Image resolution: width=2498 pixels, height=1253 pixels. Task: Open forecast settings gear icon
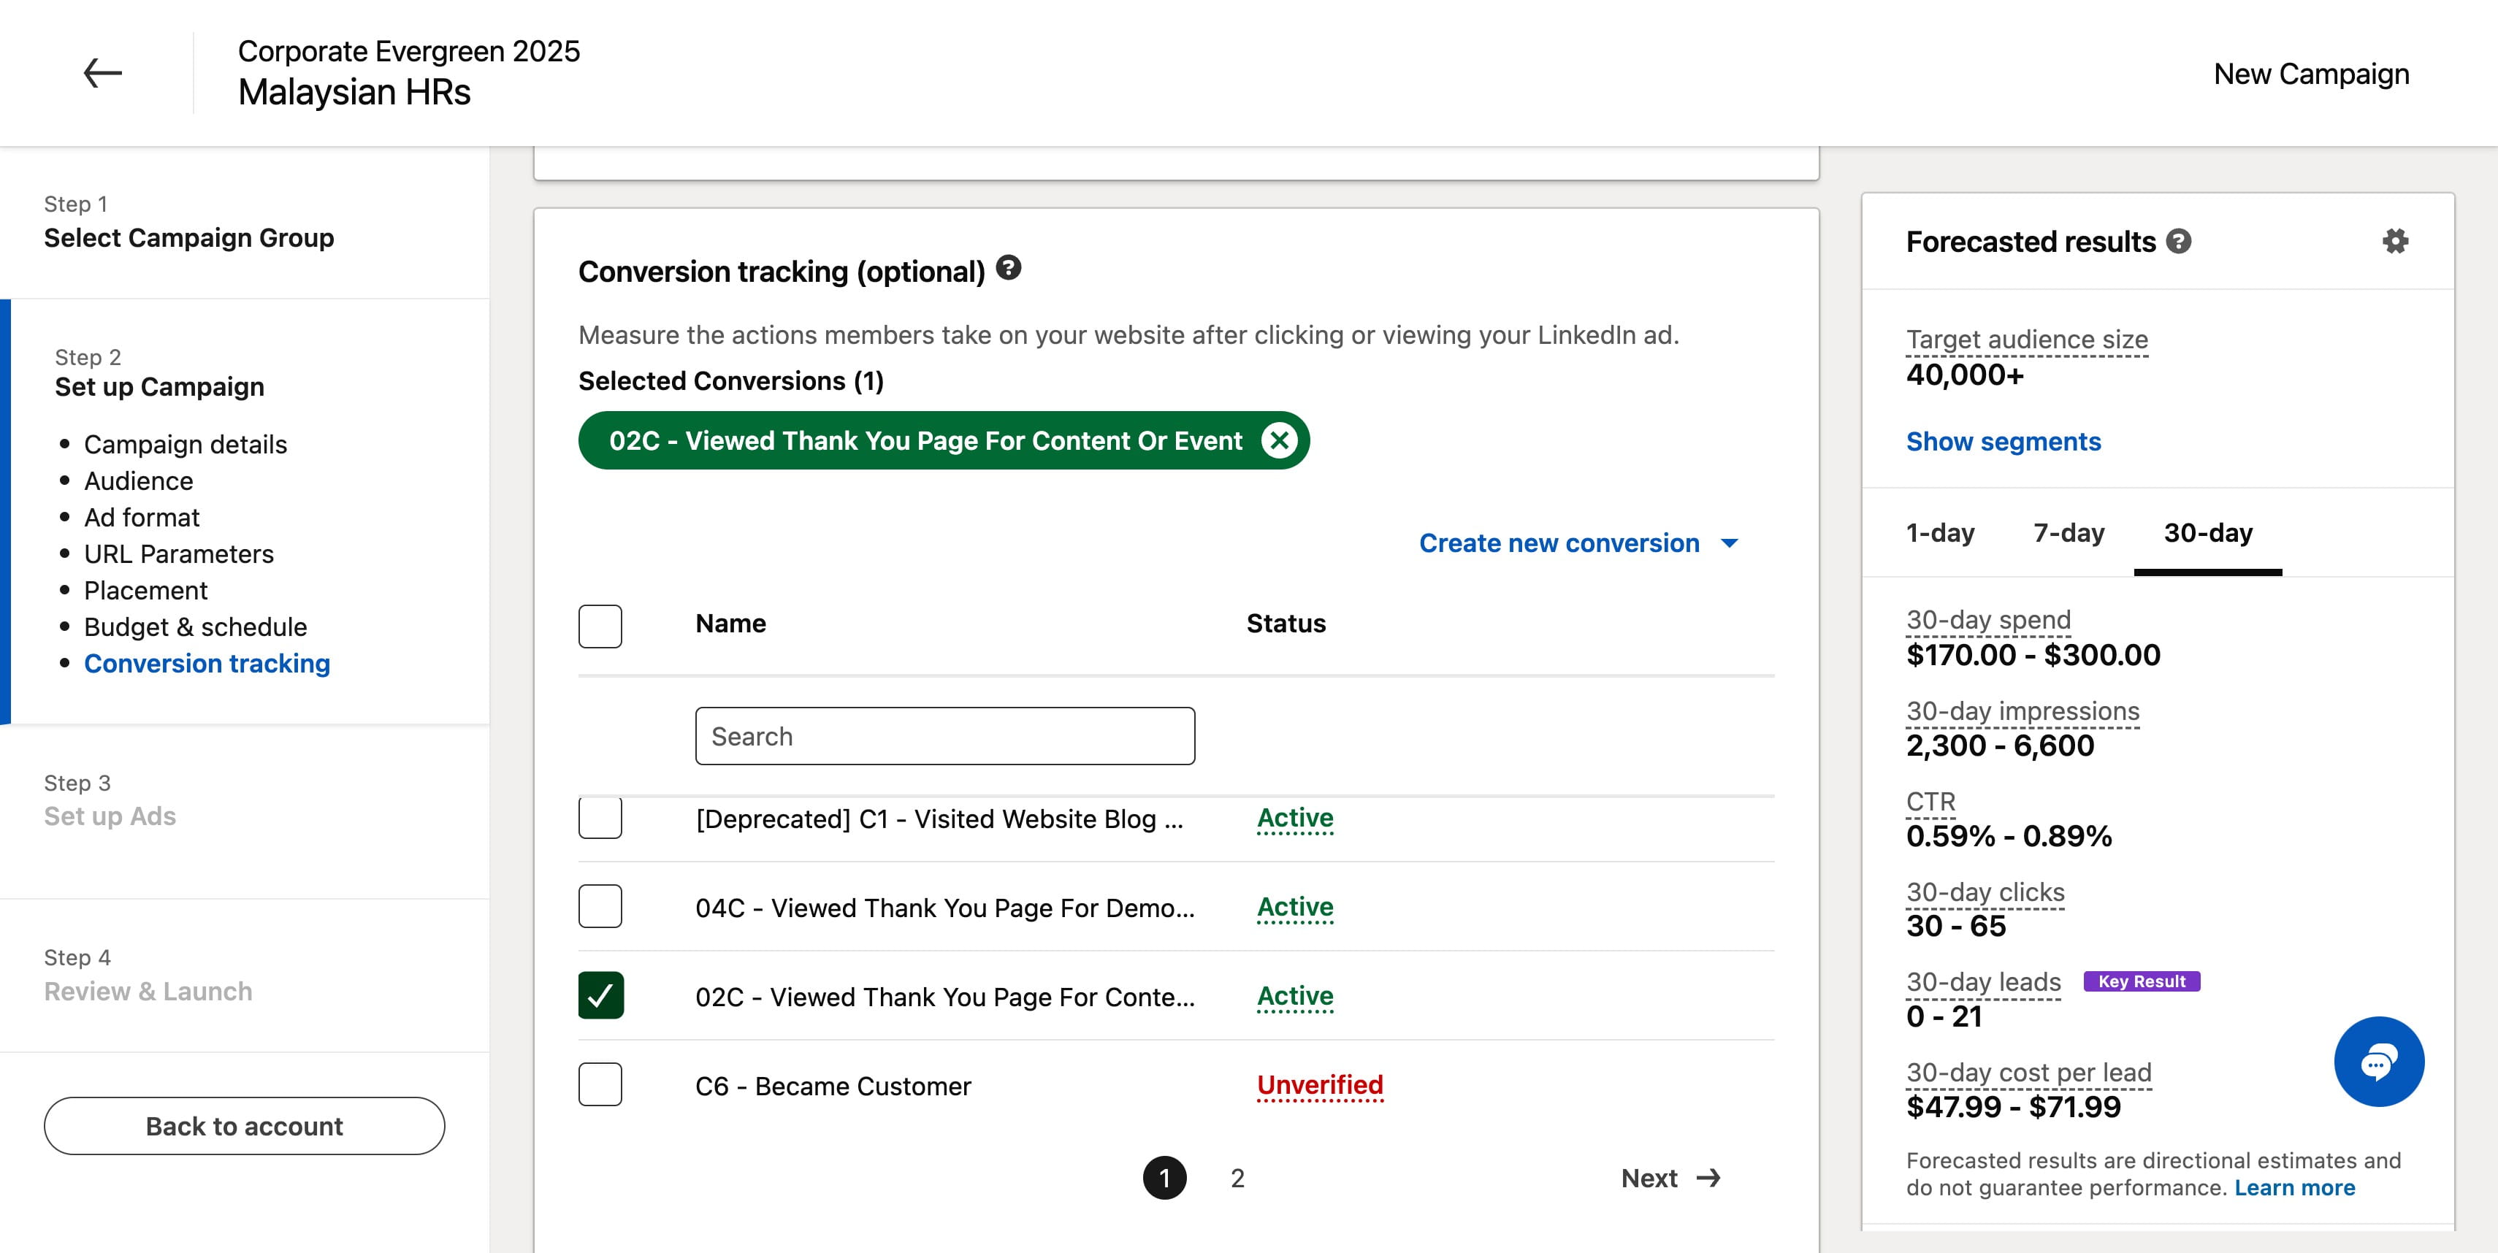pos(2395,241)
